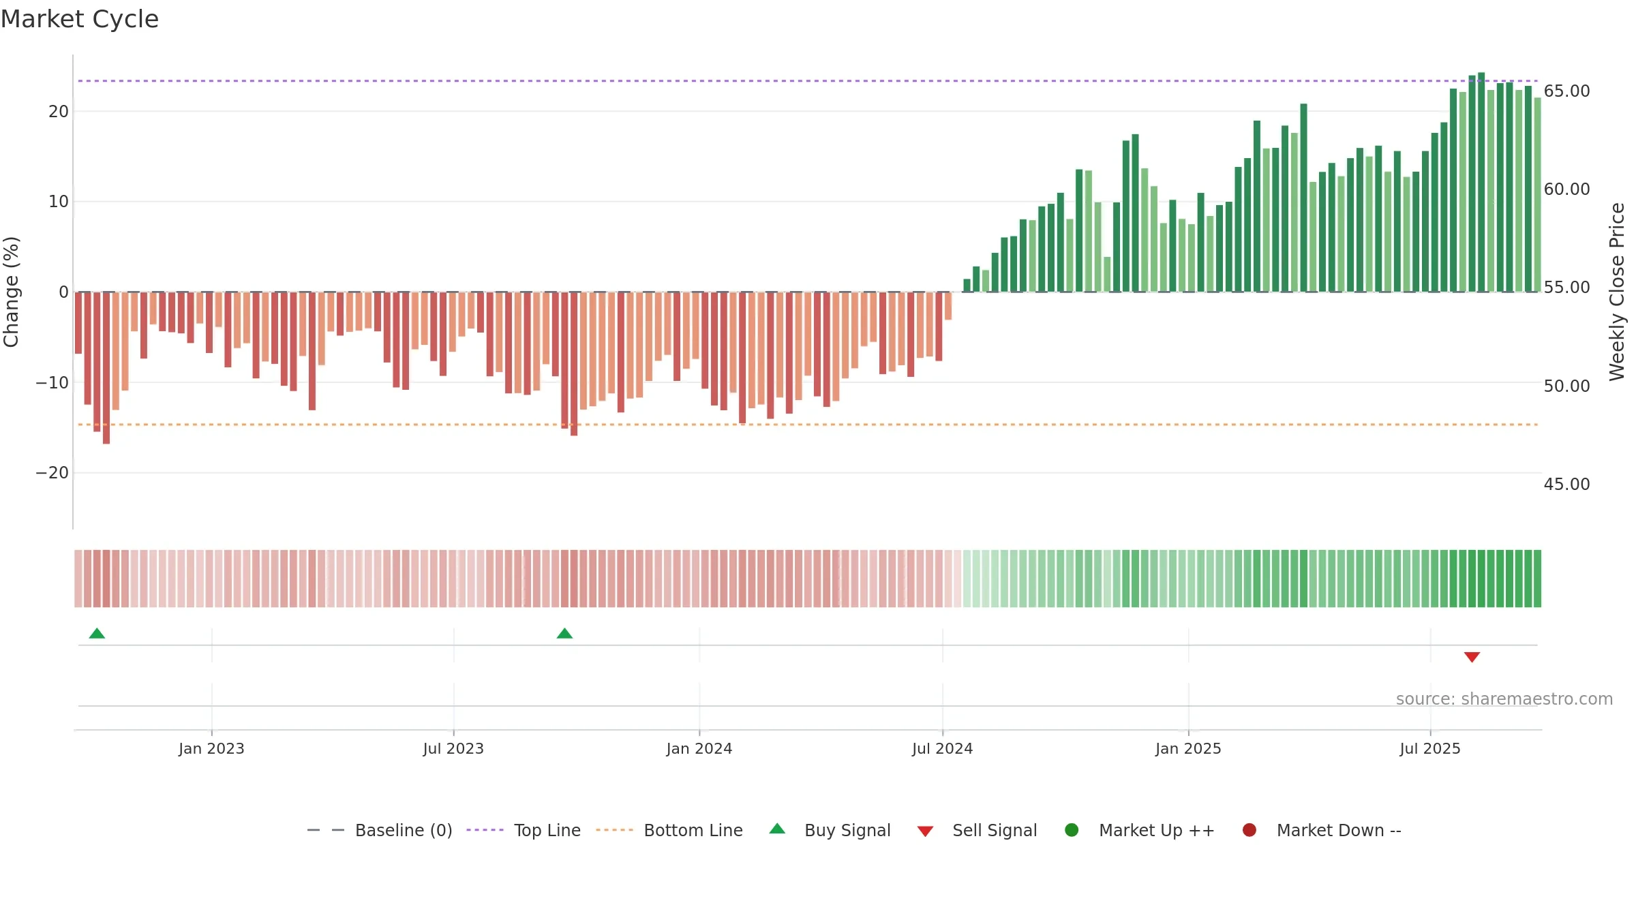
Task: Toggle the Market Down -- legend item
Action: click(x=1322, y=830)
